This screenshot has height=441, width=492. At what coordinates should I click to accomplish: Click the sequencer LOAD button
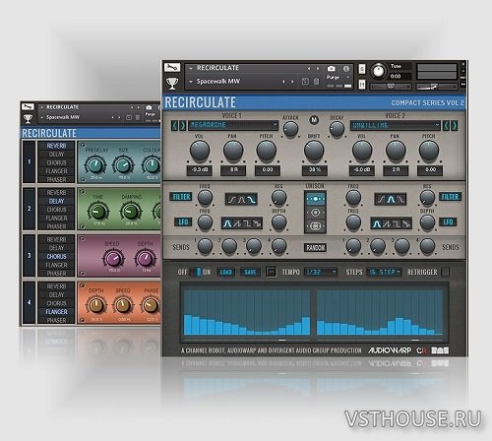pyautogui.click(x=226, y=272)
